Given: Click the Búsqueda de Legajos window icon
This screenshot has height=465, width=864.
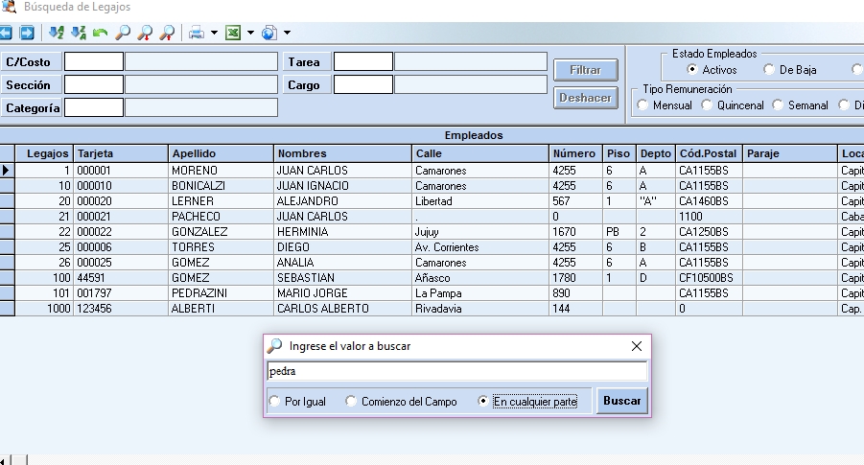Looking at the screenshot, I should [9, 7].
